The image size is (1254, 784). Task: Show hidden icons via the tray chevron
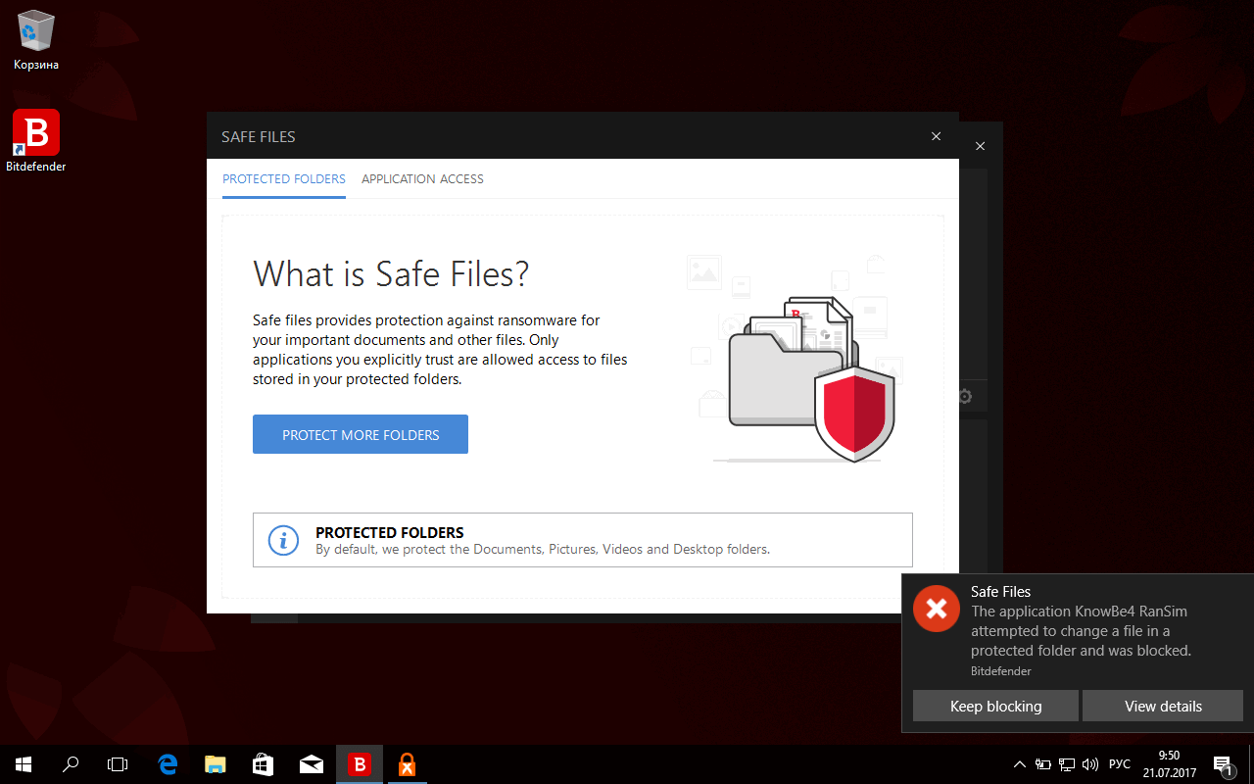[x=1019, y=763]
